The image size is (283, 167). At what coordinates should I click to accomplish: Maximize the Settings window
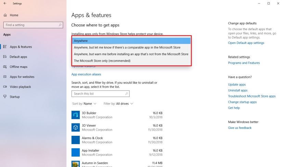point(269,3)
